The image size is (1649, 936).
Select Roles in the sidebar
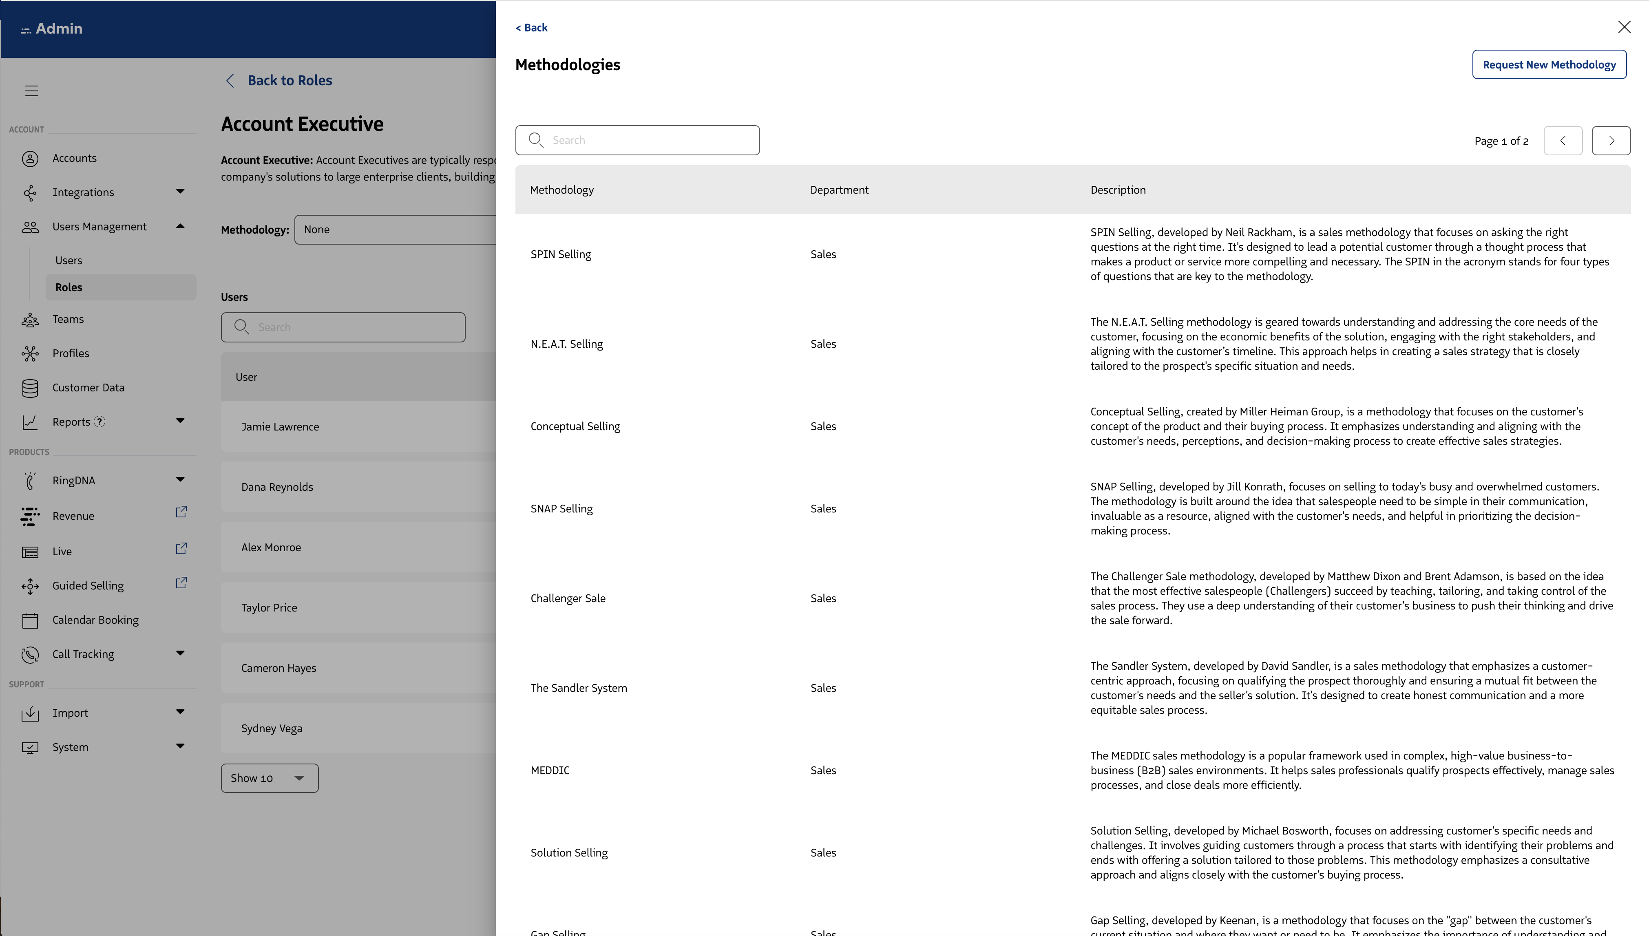pos(69,287)
